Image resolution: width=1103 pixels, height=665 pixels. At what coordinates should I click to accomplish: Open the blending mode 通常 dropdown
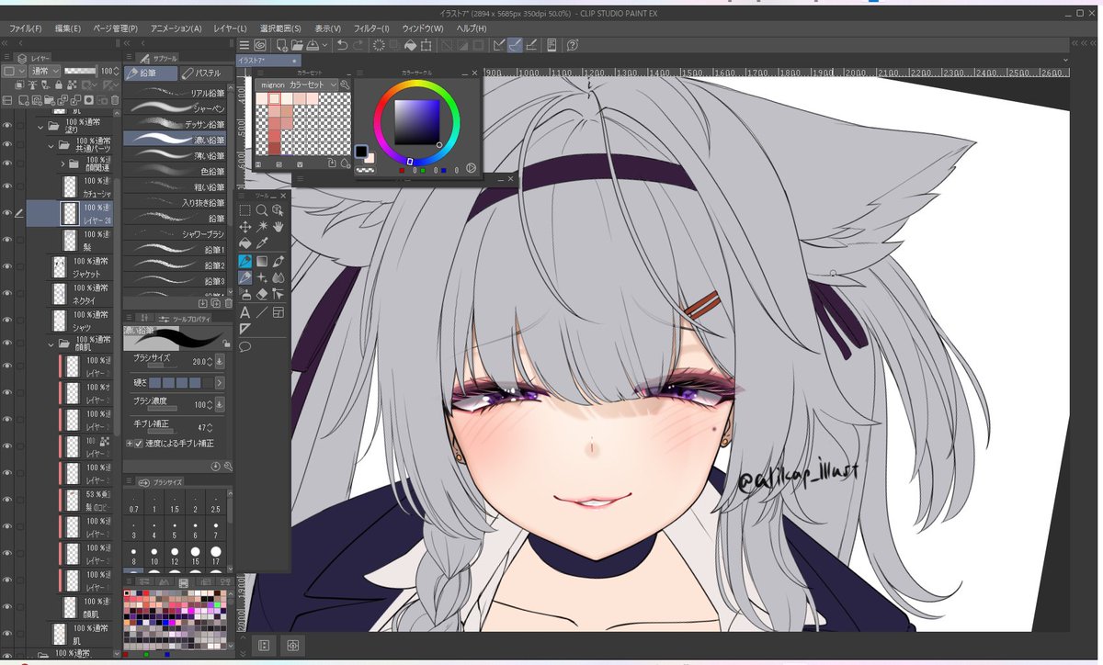click(x=44, y=71)
